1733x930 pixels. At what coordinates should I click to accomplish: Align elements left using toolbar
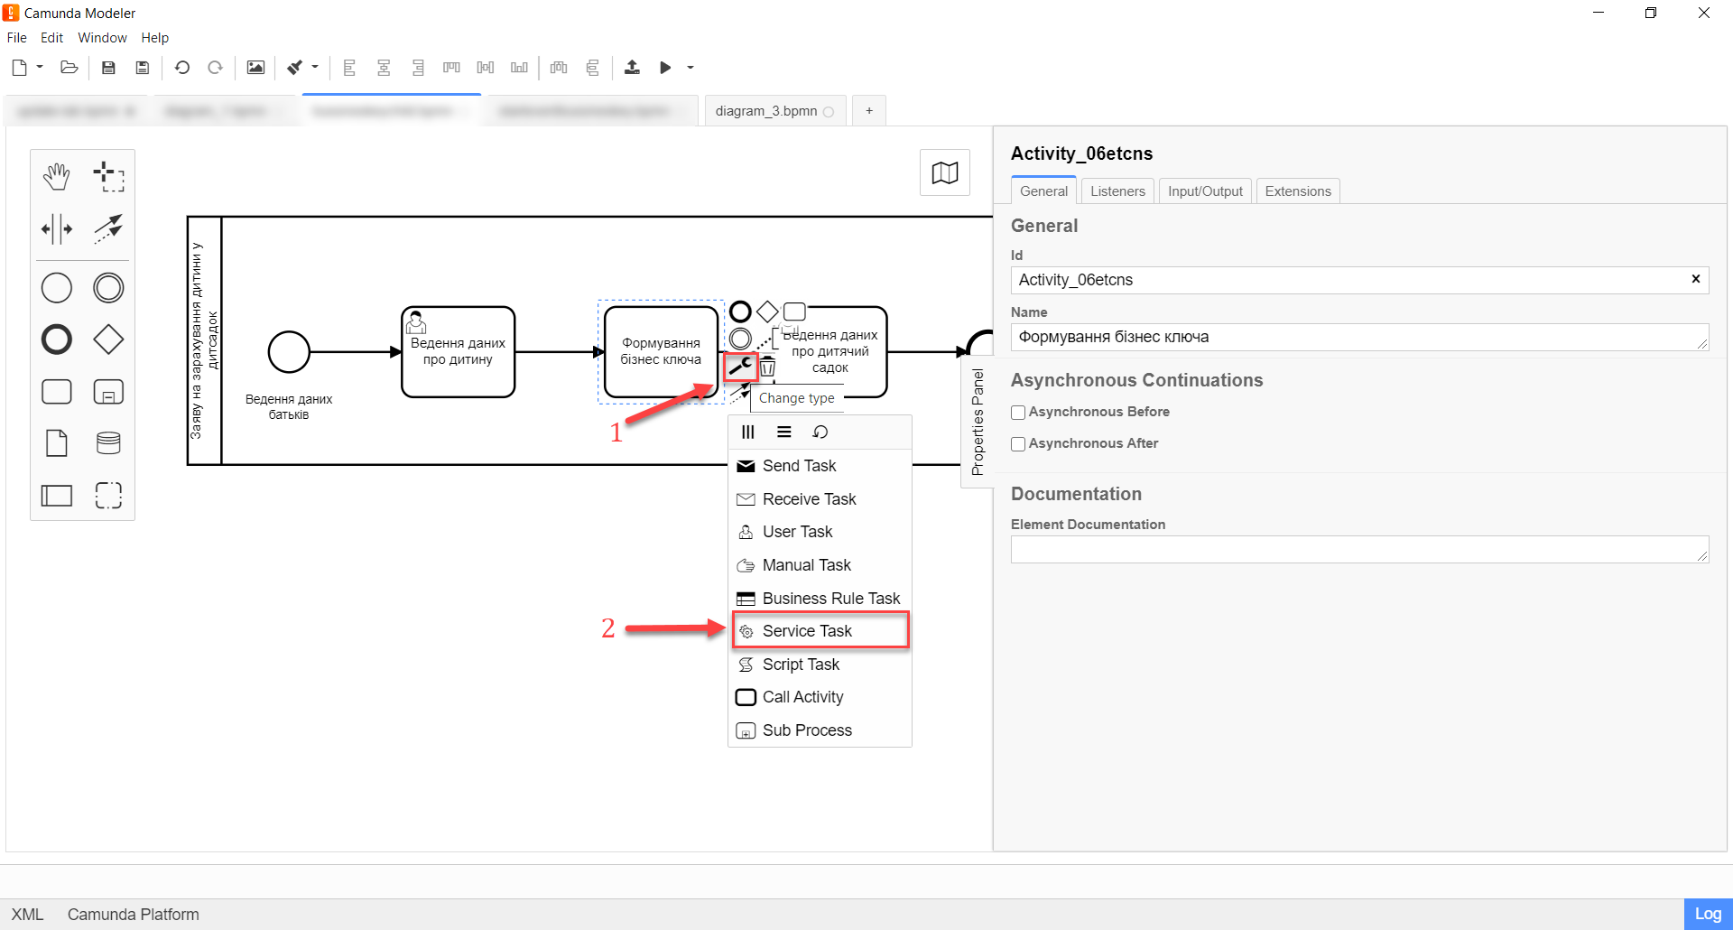coord(349,68)
